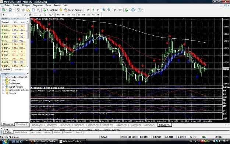Click the Market Watch vertical scrollbar
Viewport: 230px width, 144px height.
27,44
